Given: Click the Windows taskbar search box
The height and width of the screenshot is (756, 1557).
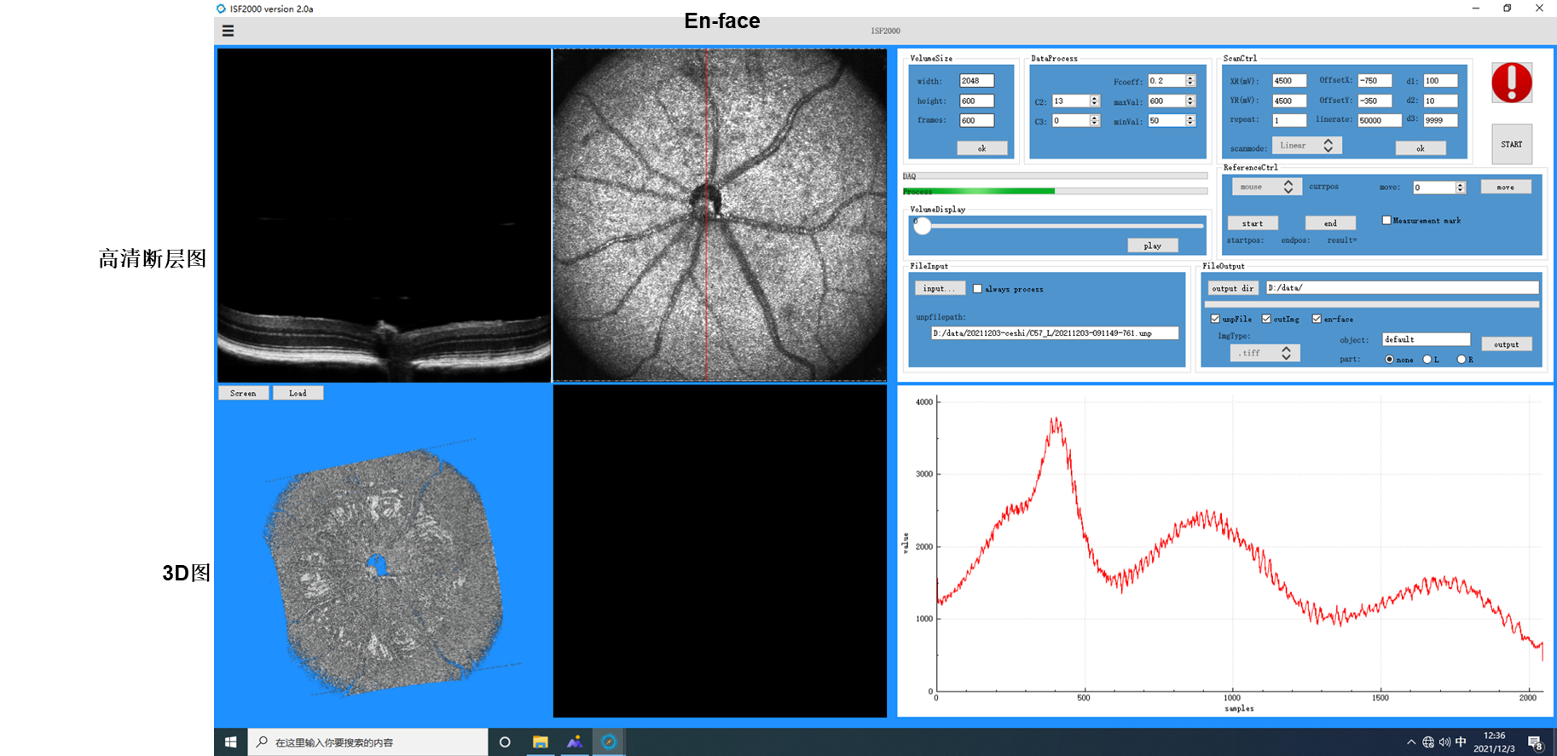Looking at the screenshot, I should (368, 742).
